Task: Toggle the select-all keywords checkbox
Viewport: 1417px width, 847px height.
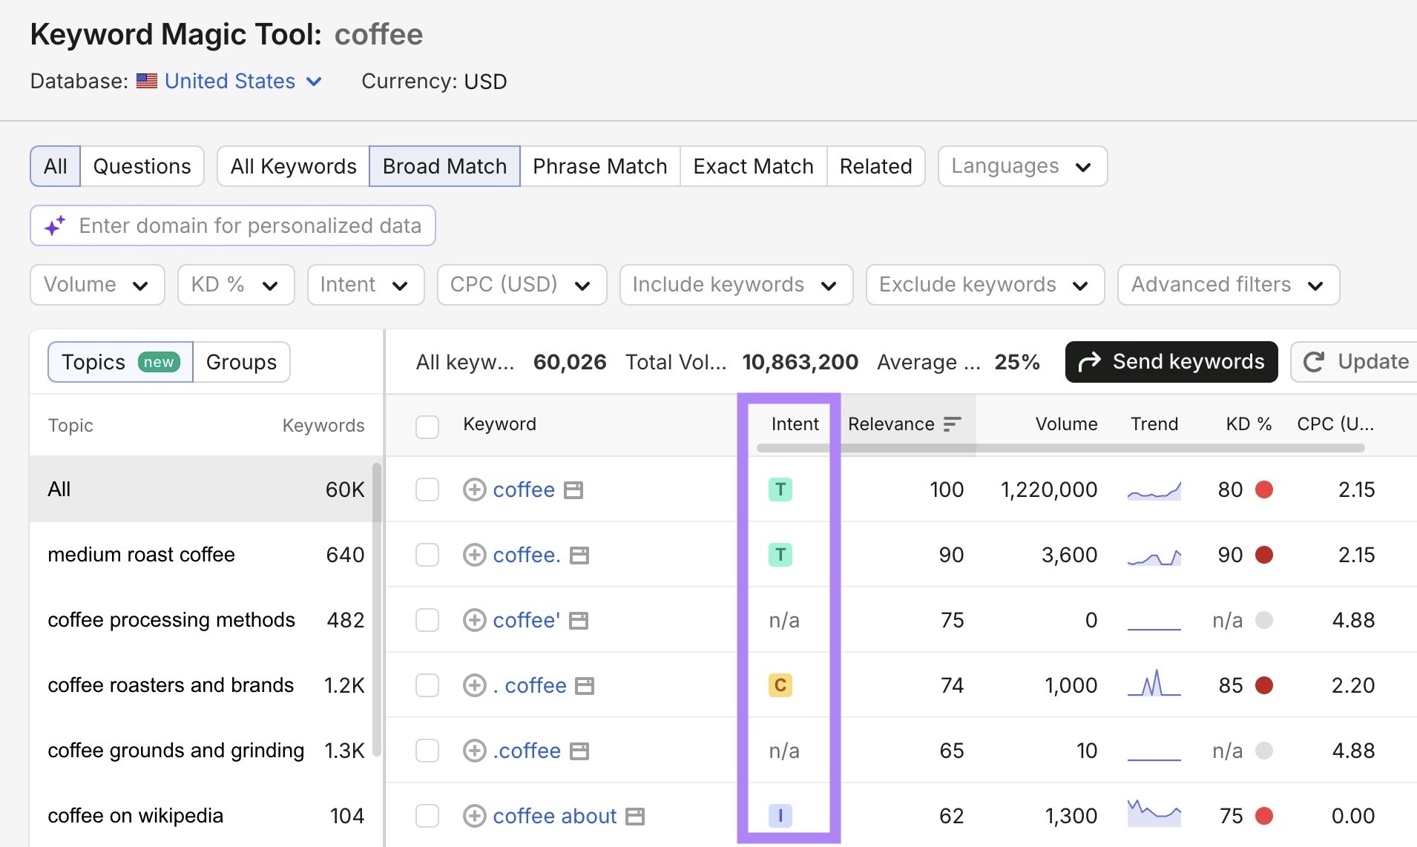Action: click(x=427, y=427)
